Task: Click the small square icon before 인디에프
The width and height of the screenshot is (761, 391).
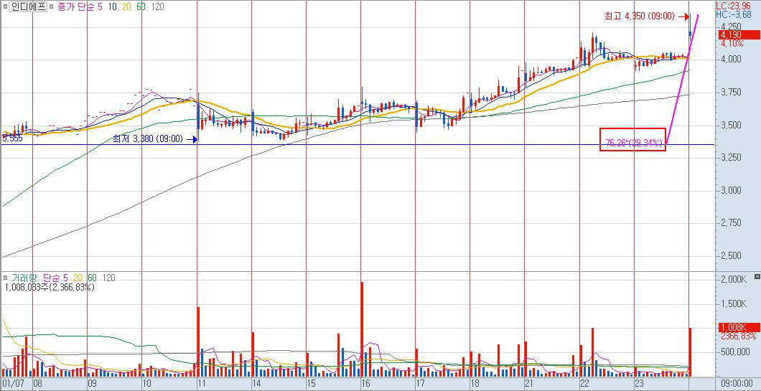Action: [x=6, y=6]
